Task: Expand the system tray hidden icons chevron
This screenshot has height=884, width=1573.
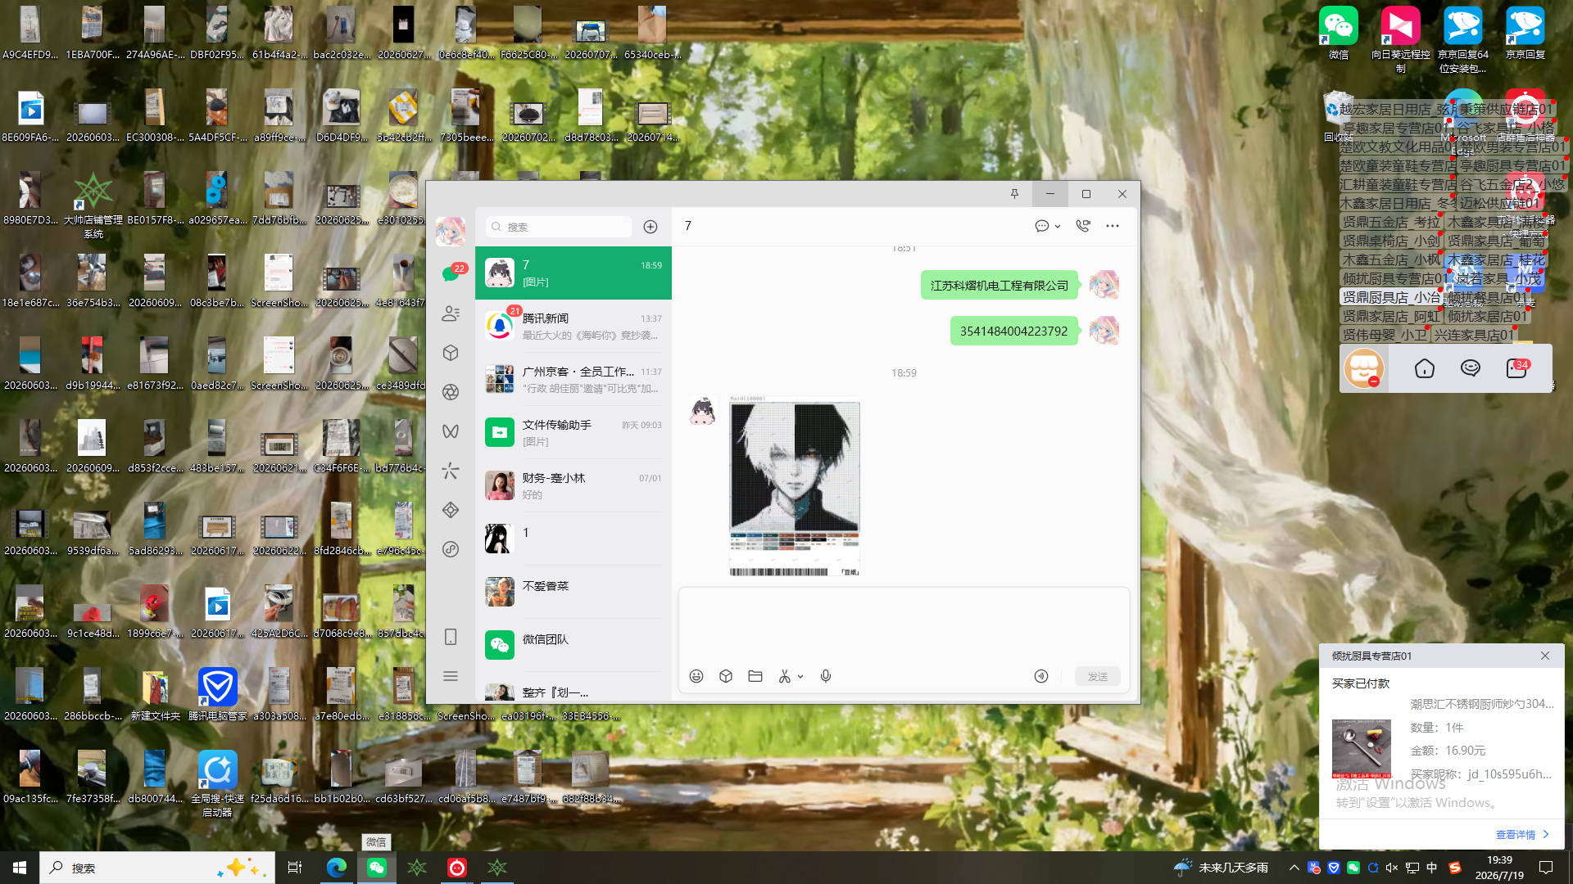Action: (x=1294, y=868)
